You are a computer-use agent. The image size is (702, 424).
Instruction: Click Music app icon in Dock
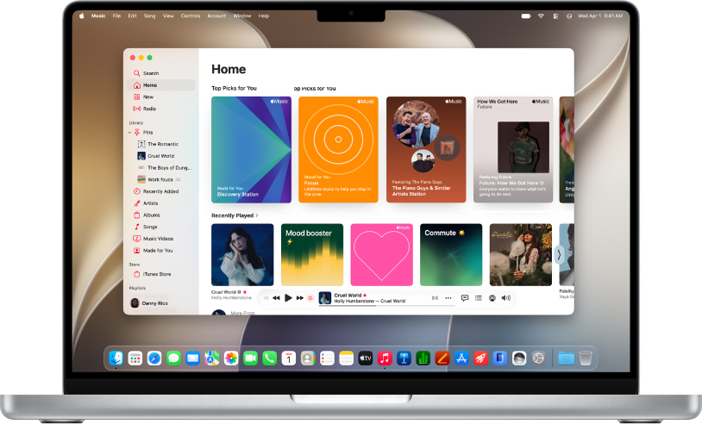[x=385, y=358]
